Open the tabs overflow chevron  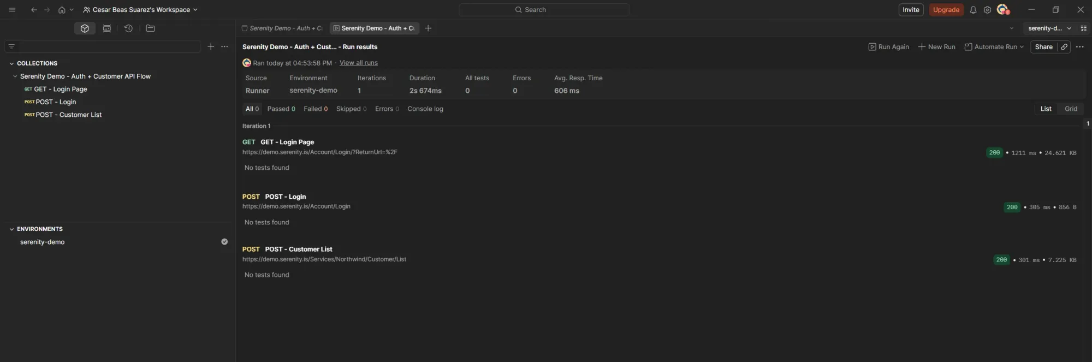point(1011,28)
